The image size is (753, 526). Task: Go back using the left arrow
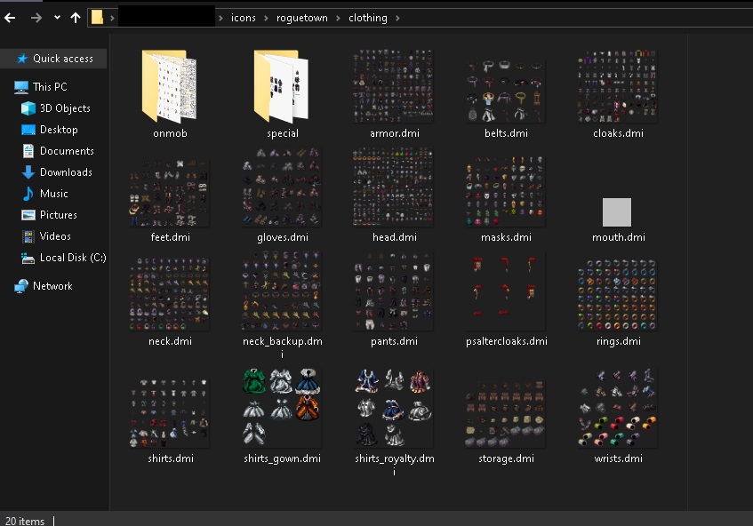coord(10,19)
